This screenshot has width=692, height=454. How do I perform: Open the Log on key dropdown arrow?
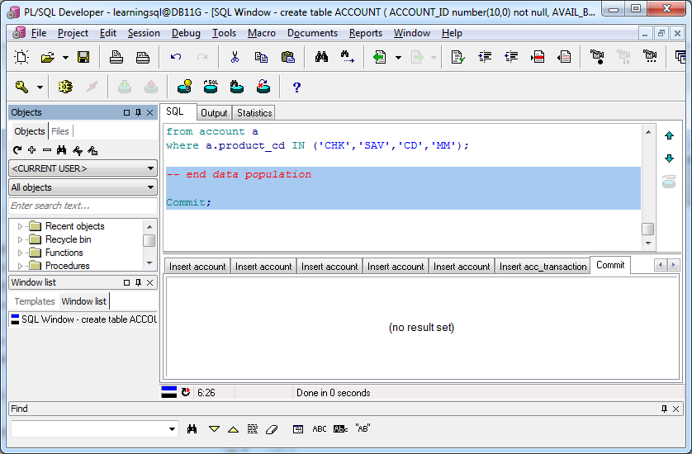pyautogui.click(x=40, y=87)
